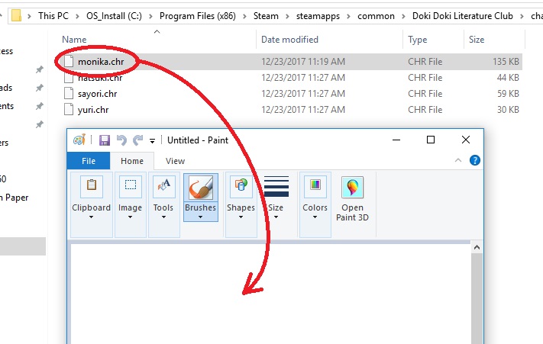The height and width of the screenshot is (344, 543).
Task: Go to 'This PC' in address breadcrumb
Action: [x=53, y=16]
